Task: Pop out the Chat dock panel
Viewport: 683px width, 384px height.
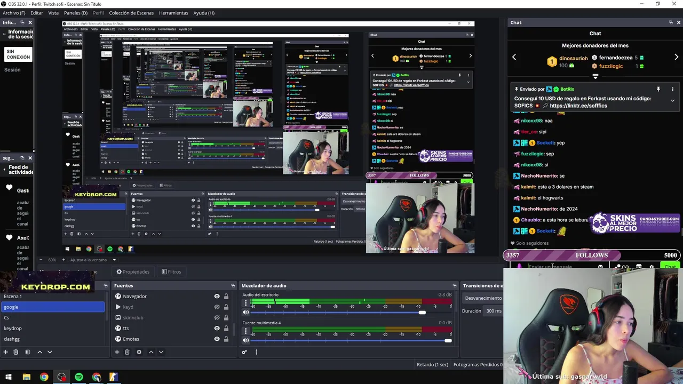Action: coord(671,22)
